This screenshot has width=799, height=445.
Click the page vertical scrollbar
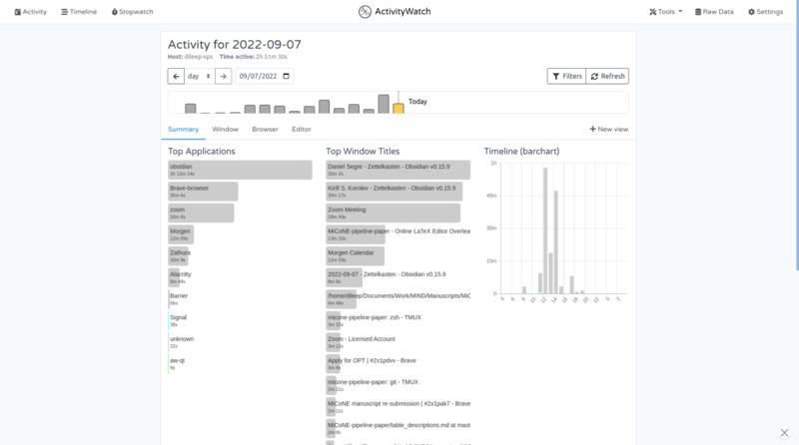(797, 135)
